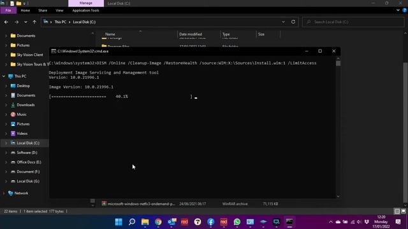Expand the Network tree node
Image resolution: width=408 pixels, height=229 pixels.
4,193
